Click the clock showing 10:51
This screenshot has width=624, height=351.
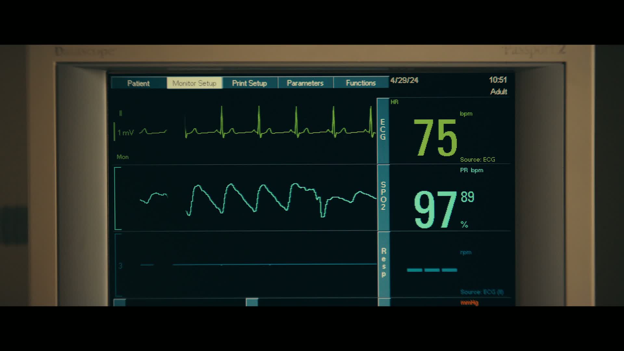pyautogui.click(x=498, y=80)
